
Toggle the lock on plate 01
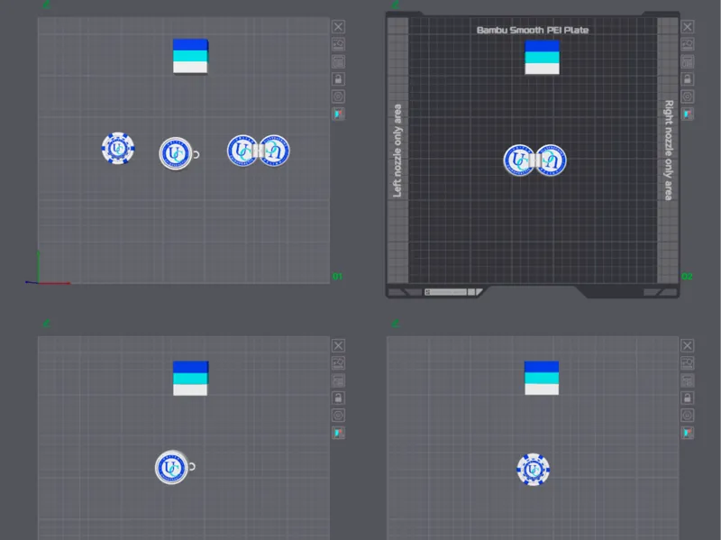point(339,79)
